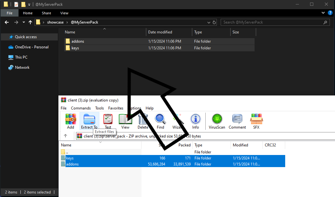Click the Extract To toolbar icon

point(89,121)
